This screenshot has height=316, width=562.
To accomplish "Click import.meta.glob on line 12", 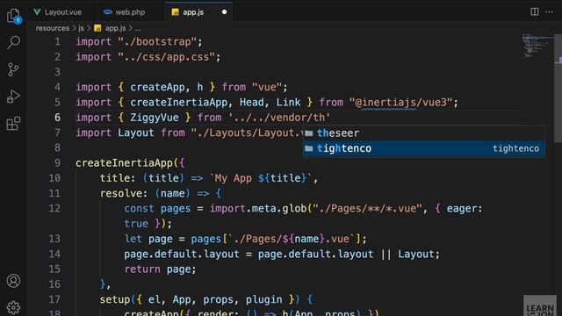I will click(x=258, y=209).
